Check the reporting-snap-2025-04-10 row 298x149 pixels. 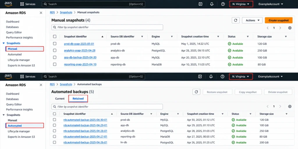coord(55,64)
